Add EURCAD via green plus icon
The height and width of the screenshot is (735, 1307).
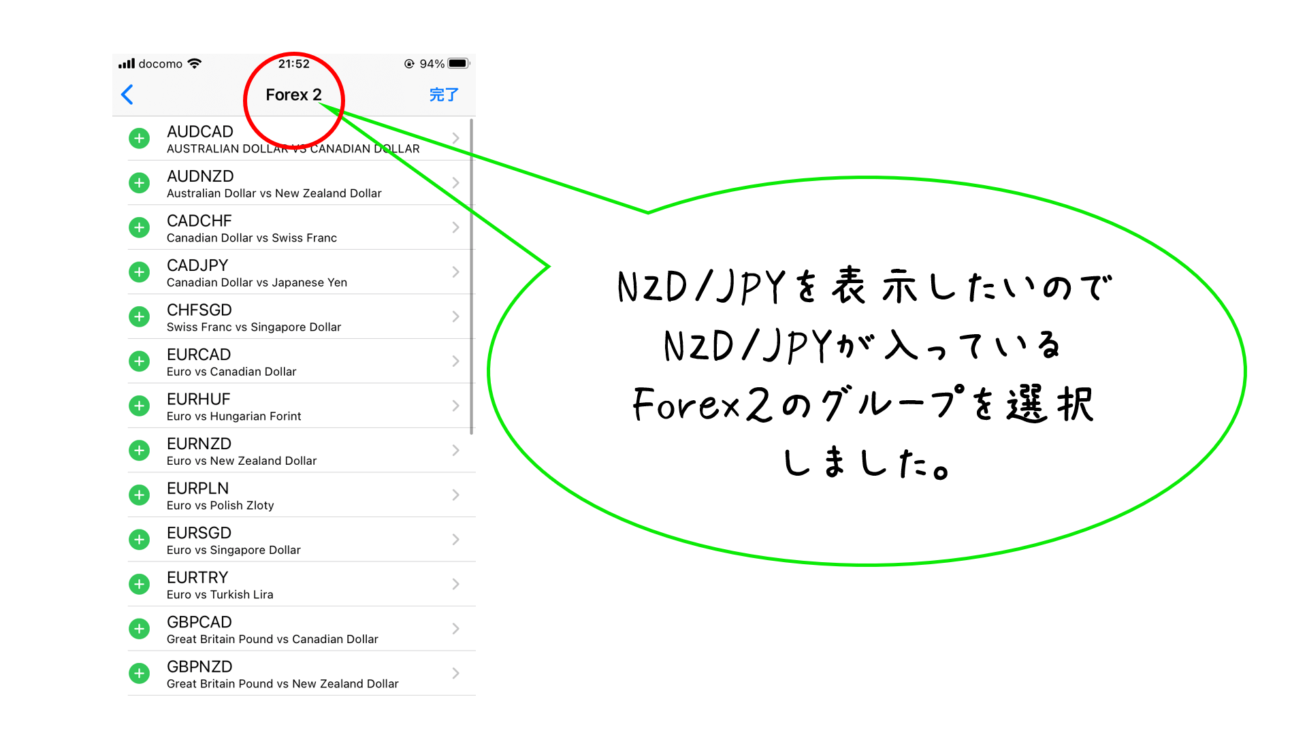point(139,361)
